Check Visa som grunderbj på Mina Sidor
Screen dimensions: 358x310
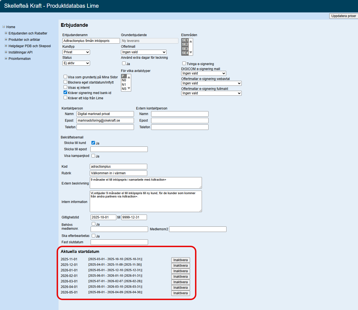click(x=65, y=77)
